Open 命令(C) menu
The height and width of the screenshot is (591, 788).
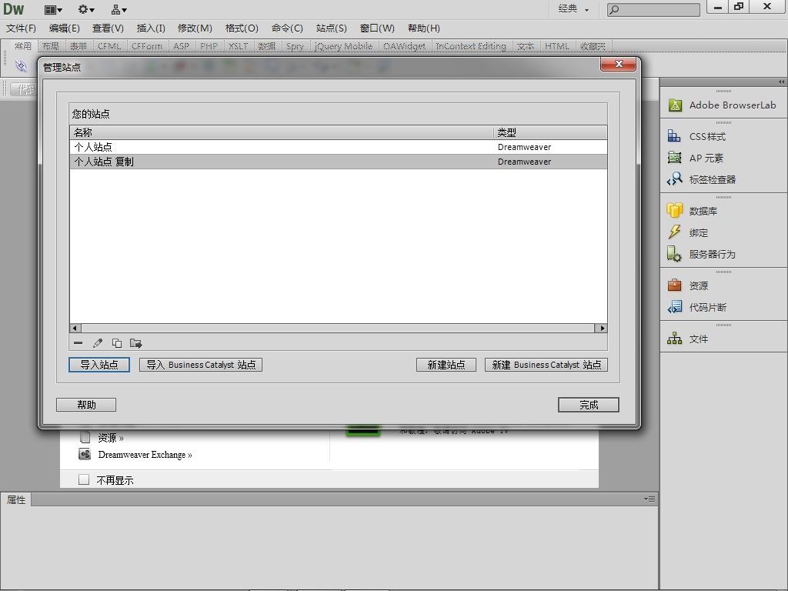[x=287, y=28]
